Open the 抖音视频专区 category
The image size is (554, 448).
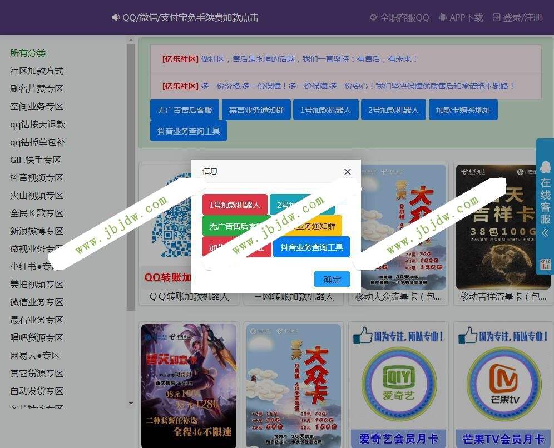(x=37, y=178)
